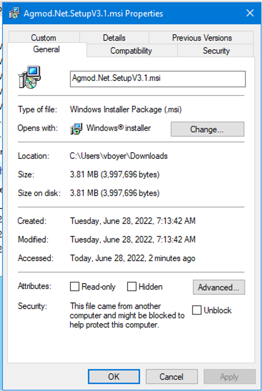Switch to the Custom tab
The width and height of the screenshot is (262, 391).
tap(43, 38)
